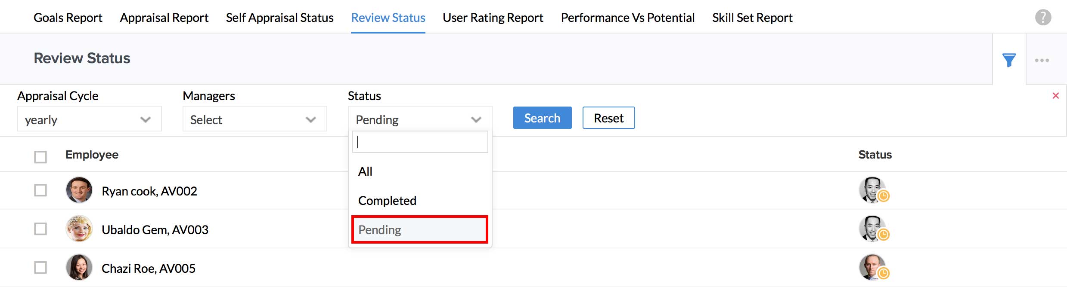This screenshot has width=1067, height=287.
Task: Click inside the Status dropdown search field
Action: click(420, 142)
